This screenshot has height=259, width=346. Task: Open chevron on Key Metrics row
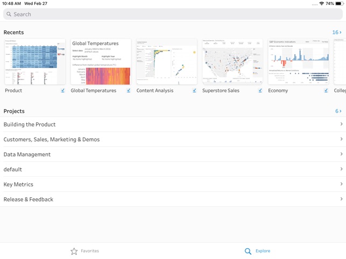341,184
